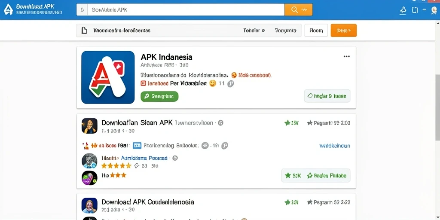Click the three-dot menu on APK Indanesia card
The image size is (440, 220).
coord(347,56)
